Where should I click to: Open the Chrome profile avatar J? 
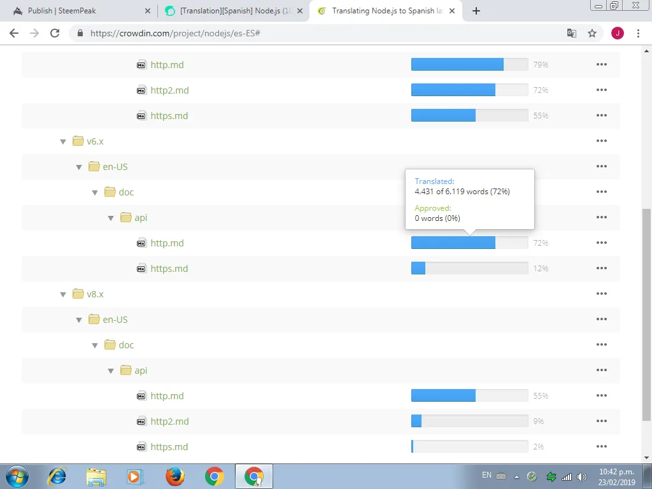(x=618, y=33)
